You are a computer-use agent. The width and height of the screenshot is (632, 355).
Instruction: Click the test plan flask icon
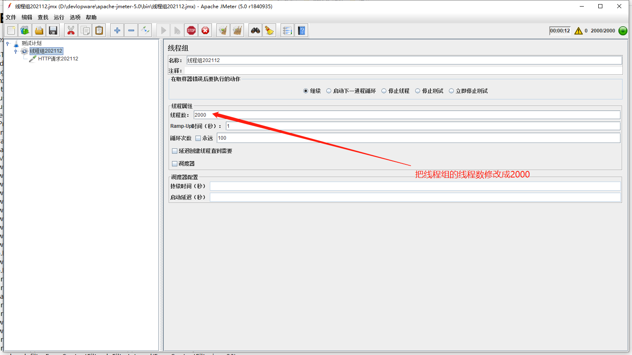tap(16, 43)
